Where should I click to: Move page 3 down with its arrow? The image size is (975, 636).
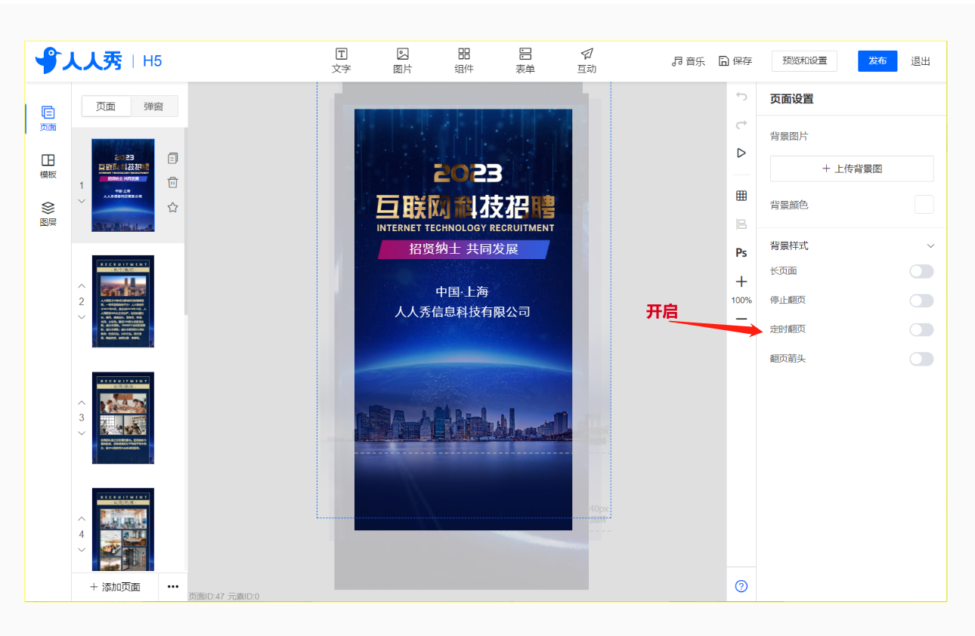[82, 434]
